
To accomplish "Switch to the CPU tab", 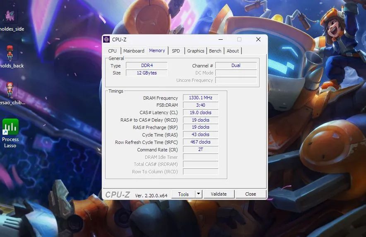I will click(x=112, y=51).
